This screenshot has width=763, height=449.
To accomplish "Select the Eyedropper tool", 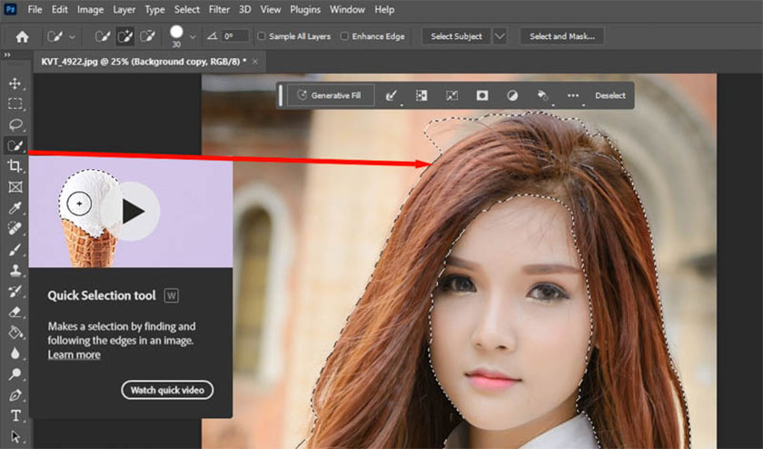I will [15, 207].
